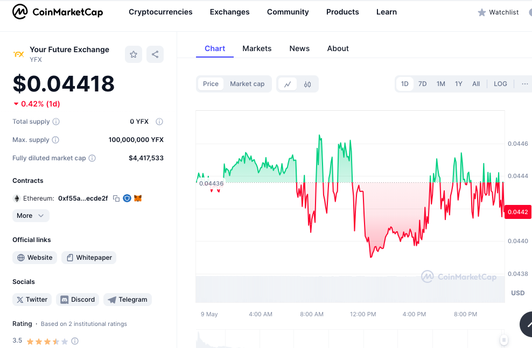The width and height of the screenshot is (532, 348).
Task: Open the About tab
Action: pyautogui.click(x=338, y=49)
